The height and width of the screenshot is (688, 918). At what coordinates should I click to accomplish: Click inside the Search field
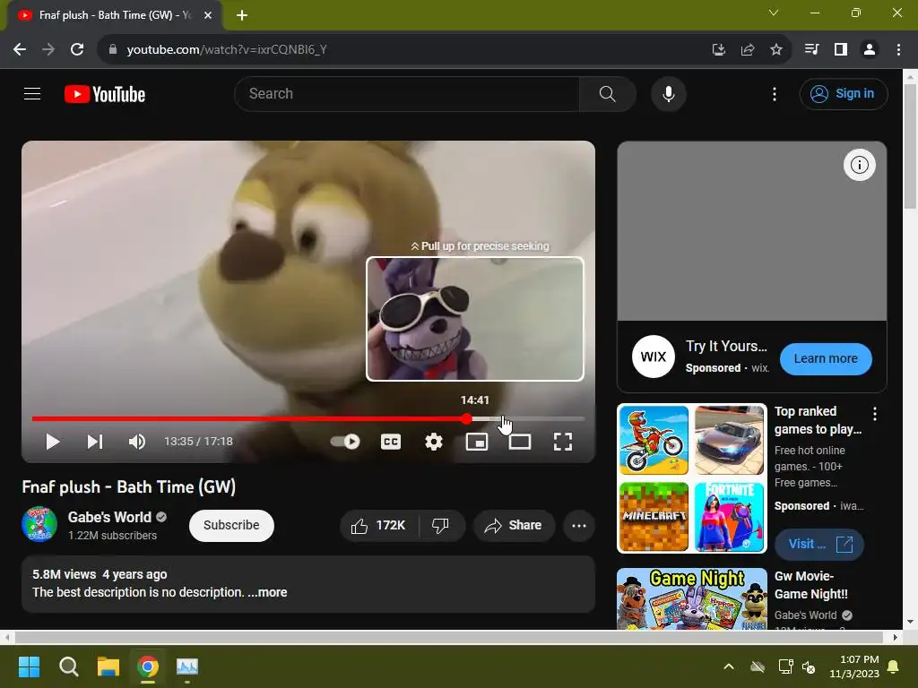coord(407,93)
